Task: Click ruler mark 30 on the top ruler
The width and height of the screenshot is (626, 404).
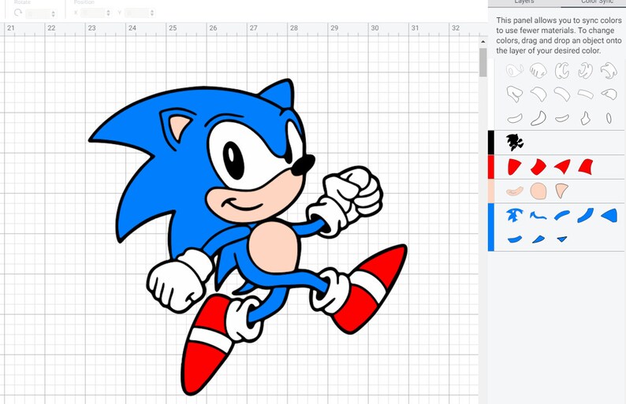Action: pos(374,28)
